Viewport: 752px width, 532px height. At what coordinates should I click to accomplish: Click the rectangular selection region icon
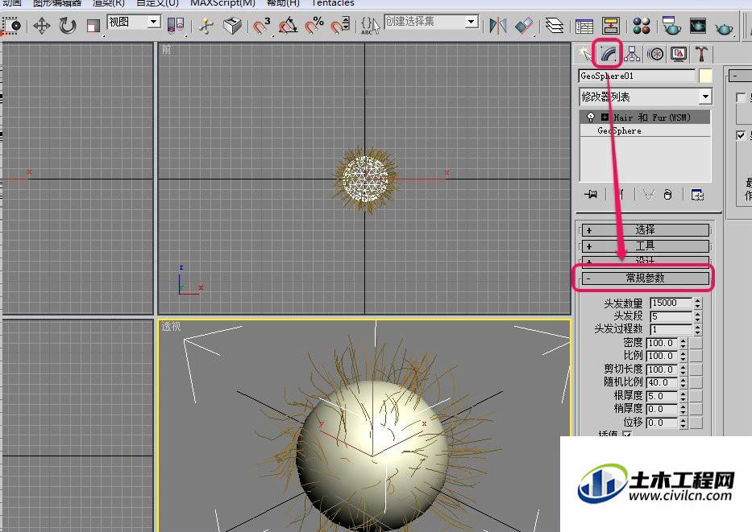pos(11,26)
